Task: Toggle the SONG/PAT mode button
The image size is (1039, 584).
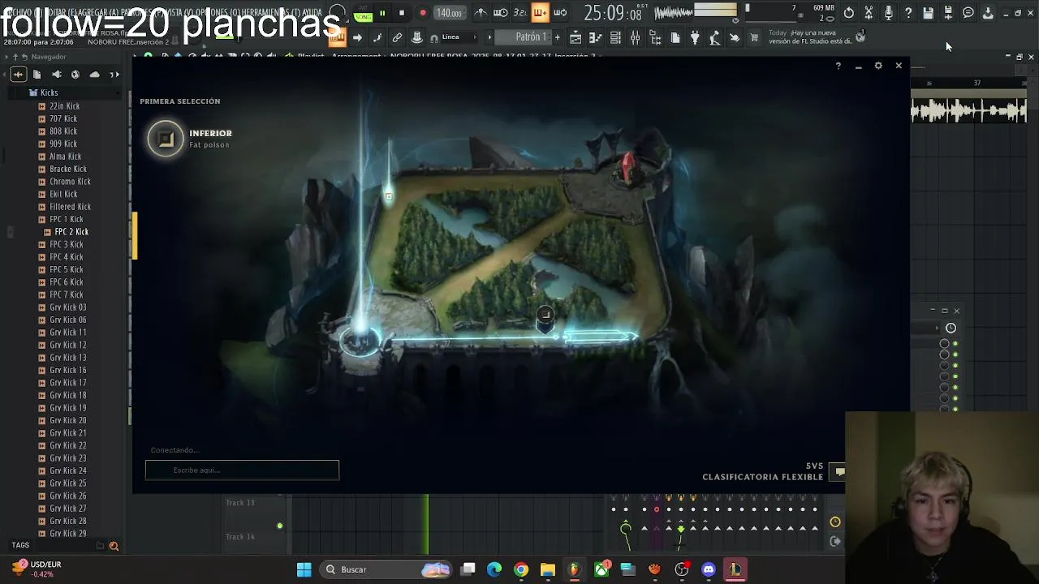Action: (x=363, y=14)
